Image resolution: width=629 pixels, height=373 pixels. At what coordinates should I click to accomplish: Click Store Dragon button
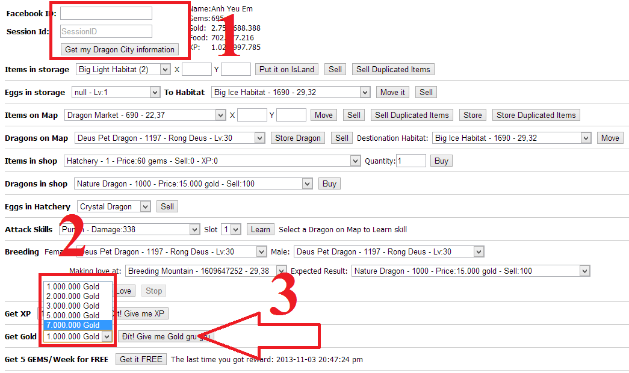pyautogui.click(x=298, y=138)
